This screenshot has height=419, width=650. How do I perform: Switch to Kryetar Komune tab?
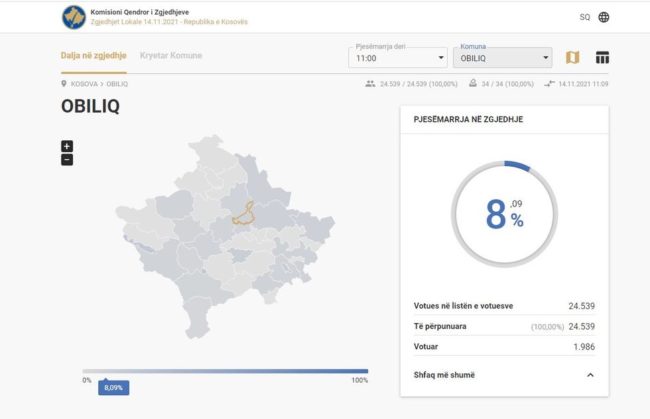point(170,56)
